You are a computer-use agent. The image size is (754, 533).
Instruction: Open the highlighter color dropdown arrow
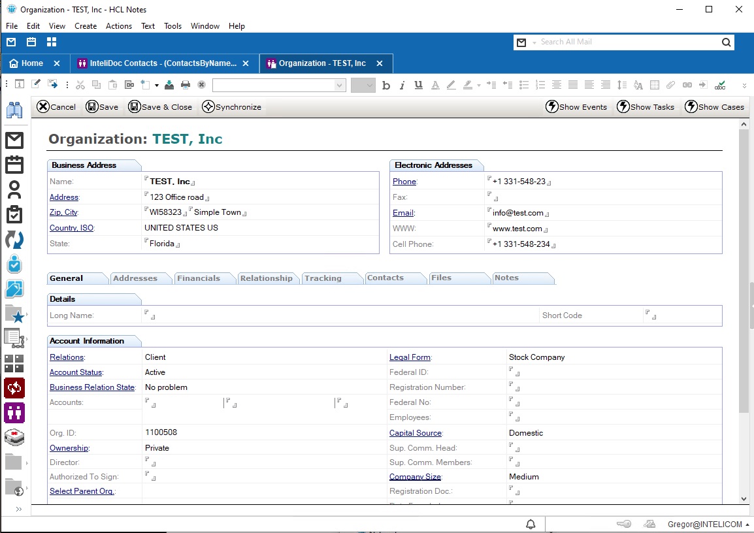478,86
